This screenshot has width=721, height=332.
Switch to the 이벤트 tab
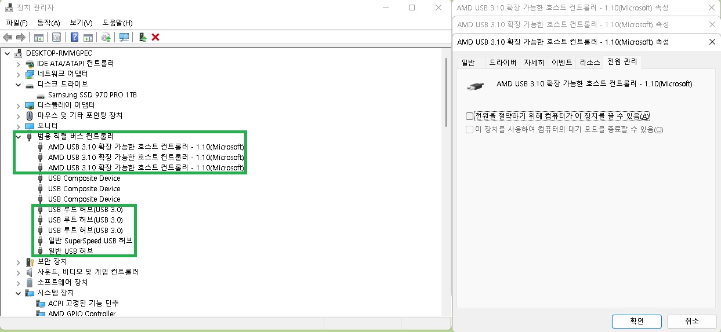click(x=561, y=63)
